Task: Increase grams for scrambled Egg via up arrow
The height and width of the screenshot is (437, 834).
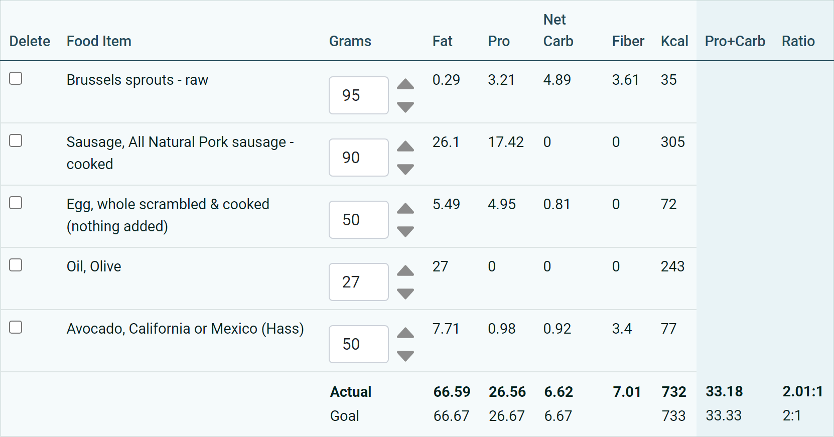Action: (x=405, y=209)
